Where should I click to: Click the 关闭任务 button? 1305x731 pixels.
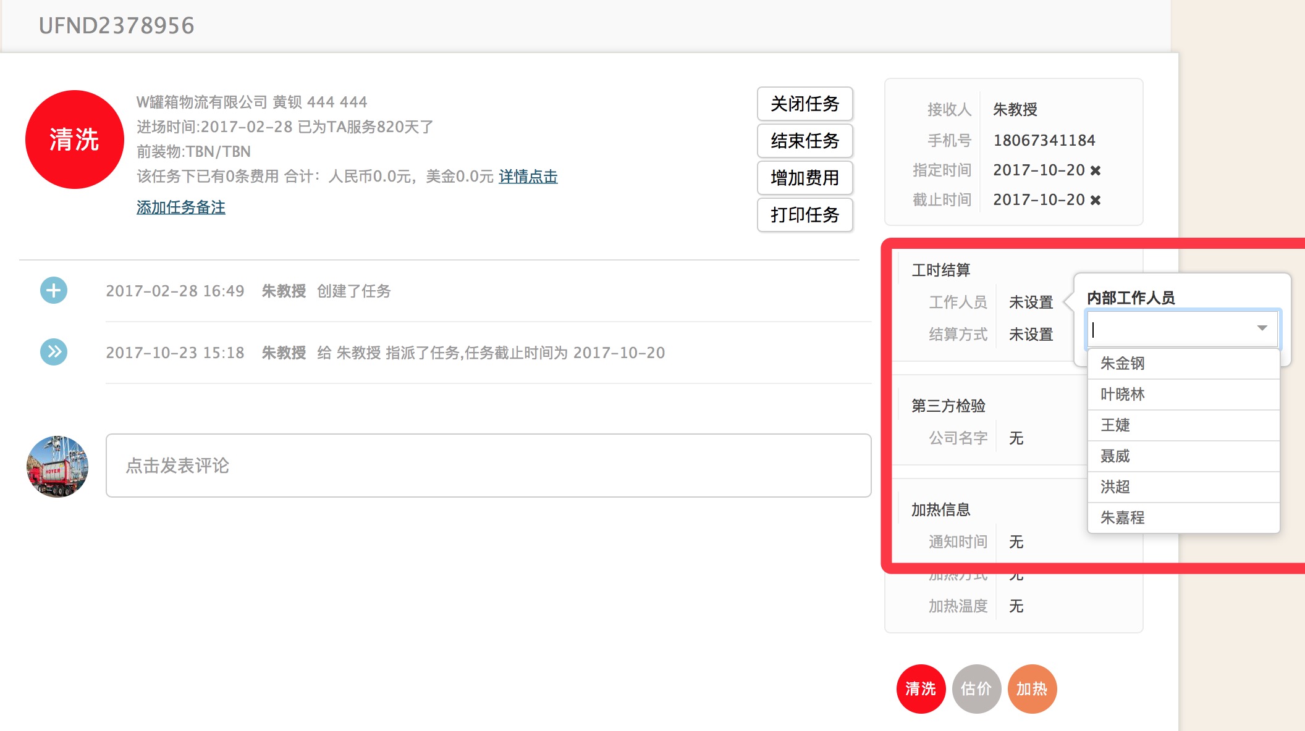tap(805, 104)
